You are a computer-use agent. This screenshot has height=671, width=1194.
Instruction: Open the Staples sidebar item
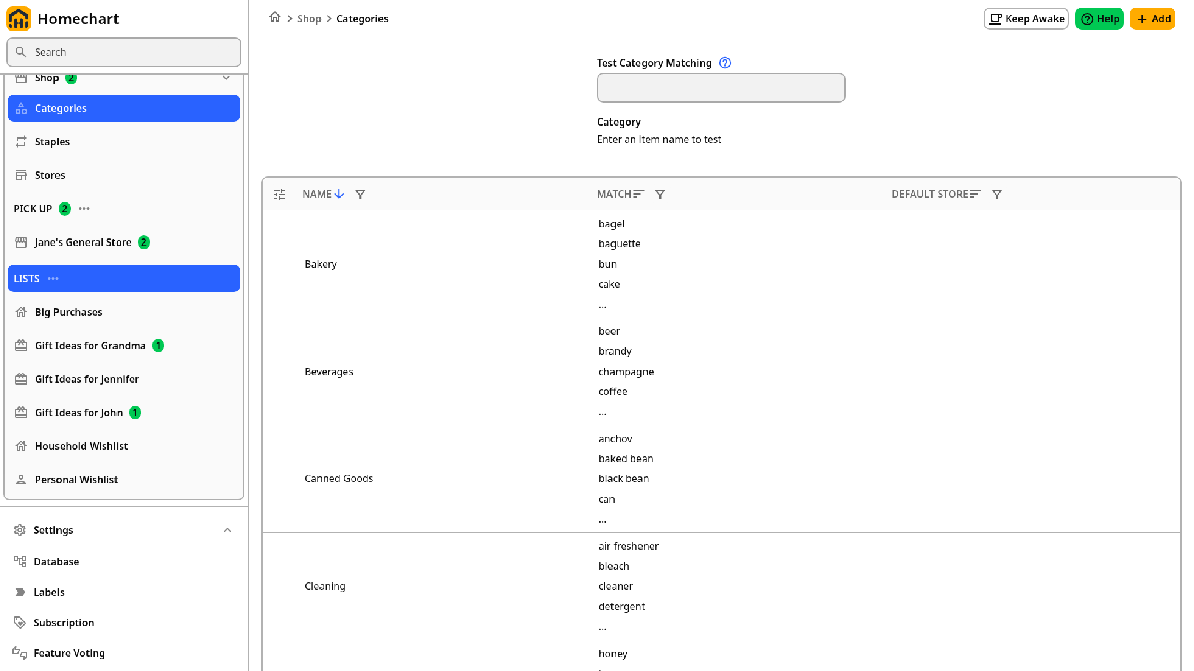pyautogui.click(x=124, y=142)
